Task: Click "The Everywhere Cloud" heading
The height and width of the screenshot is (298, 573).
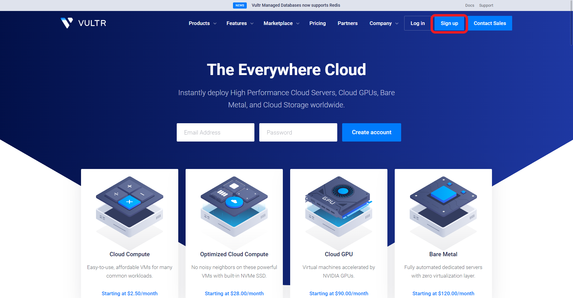Action: click(286, 70)
